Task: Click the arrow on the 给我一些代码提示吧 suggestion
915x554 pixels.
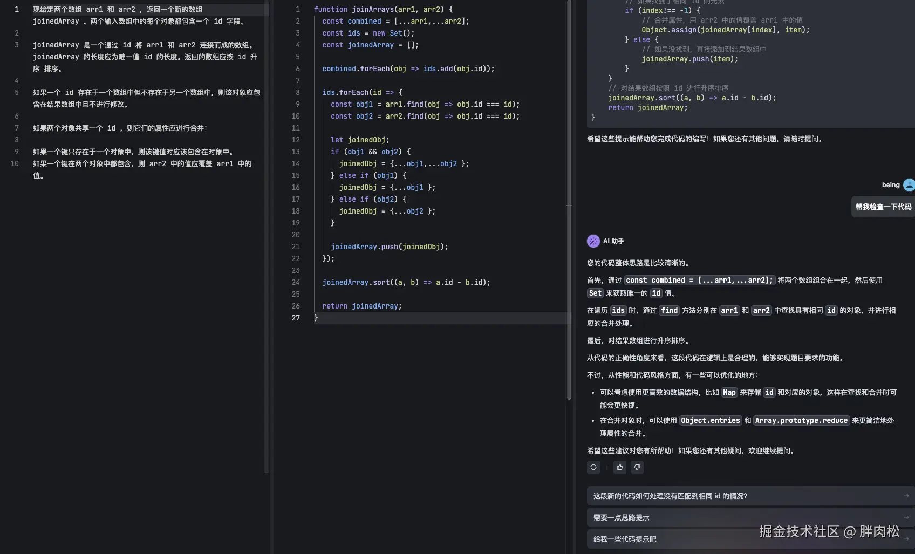Action: click(906, 539)
